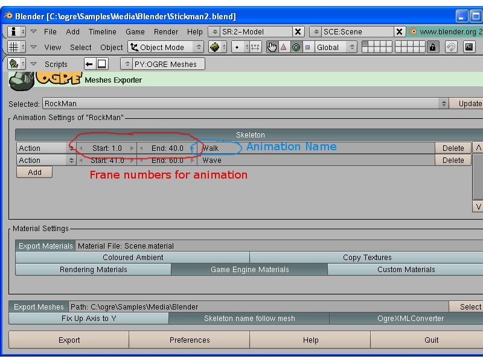Open the draw type shading selector icon
This screenshot has width=483, height=362.
pyautogui.click(x=217, y=47)
